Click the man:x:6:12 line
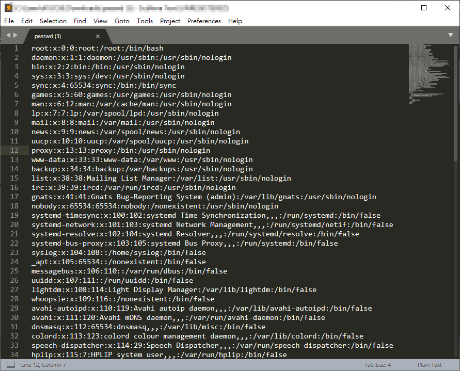Screen dimensions: 460x371 point(132,104)
